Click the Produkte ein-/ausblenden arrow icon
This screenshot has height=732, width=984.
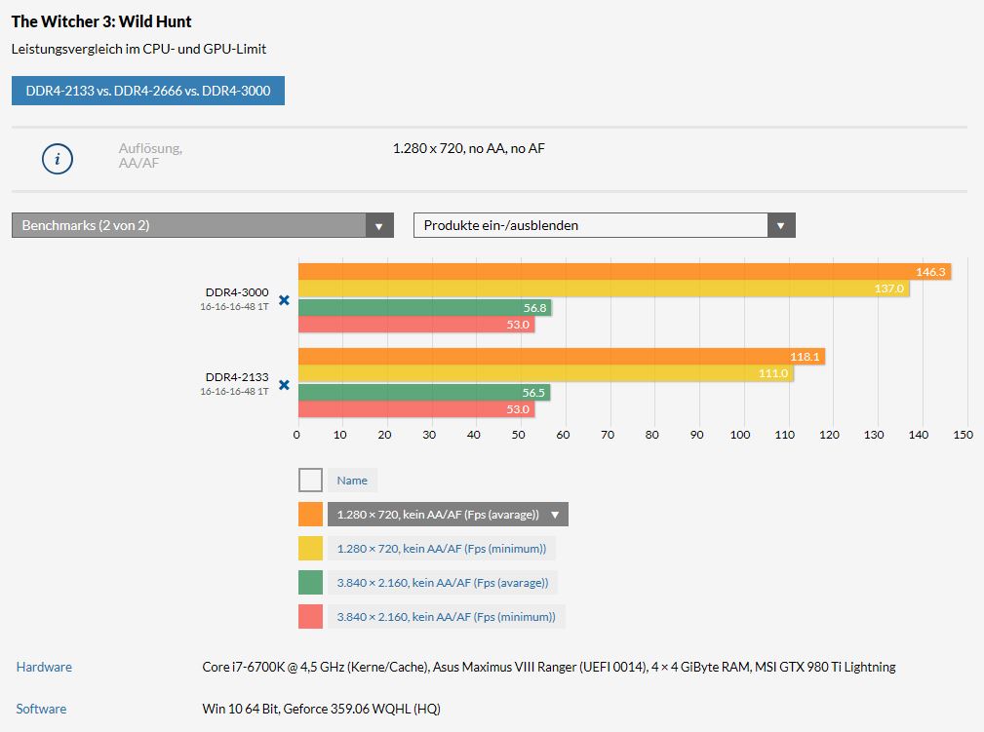point(781,226)
